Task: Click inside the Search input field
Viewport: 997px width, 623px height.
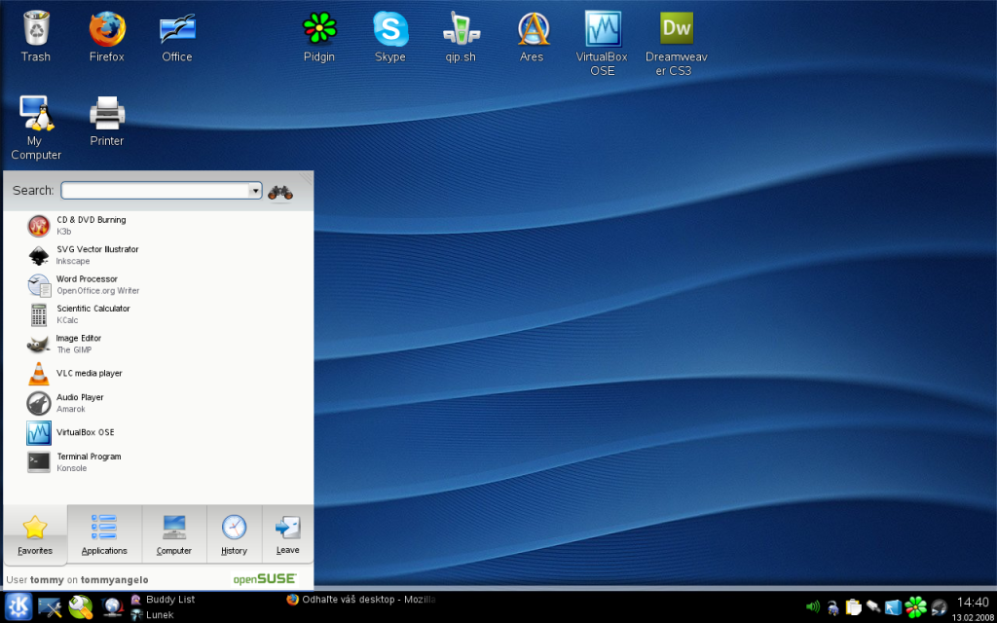Action: (155, 190)
